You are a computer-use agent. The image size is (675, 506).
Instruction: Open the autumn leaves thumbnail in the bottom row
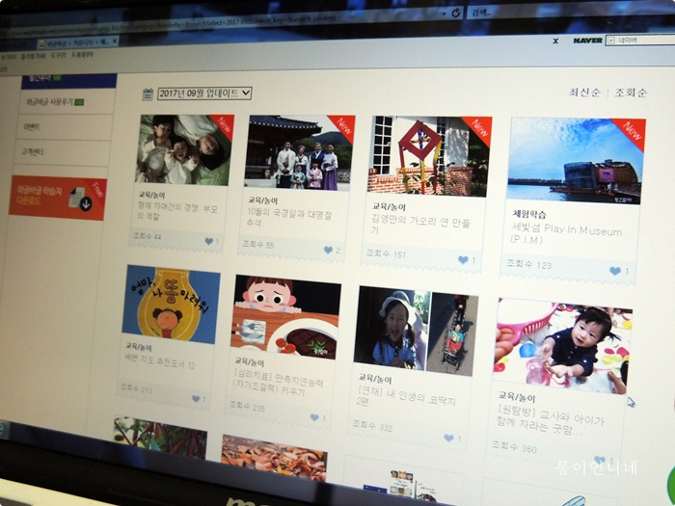274,457
